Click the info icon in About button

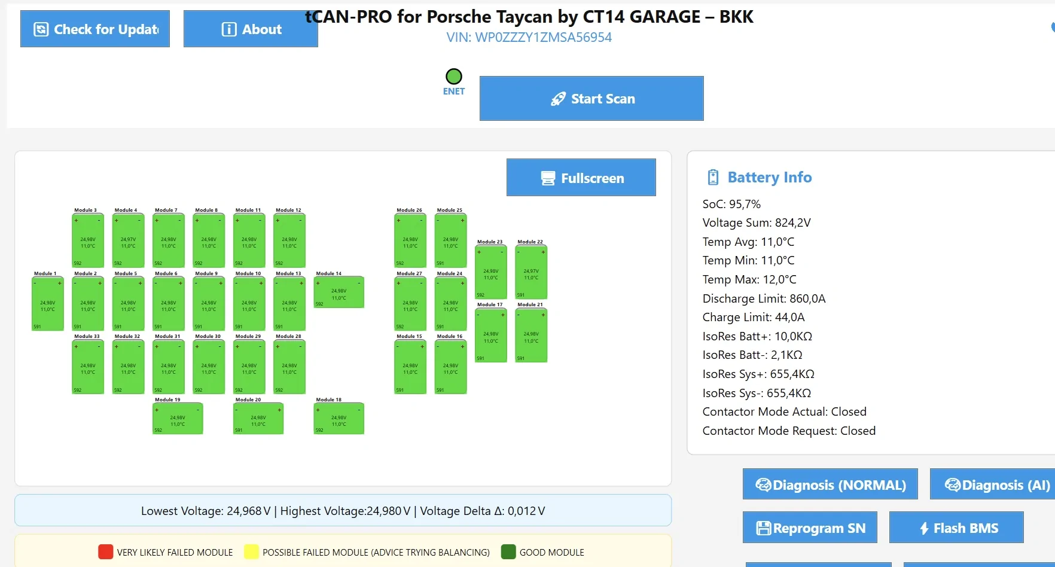coord(229,29)
